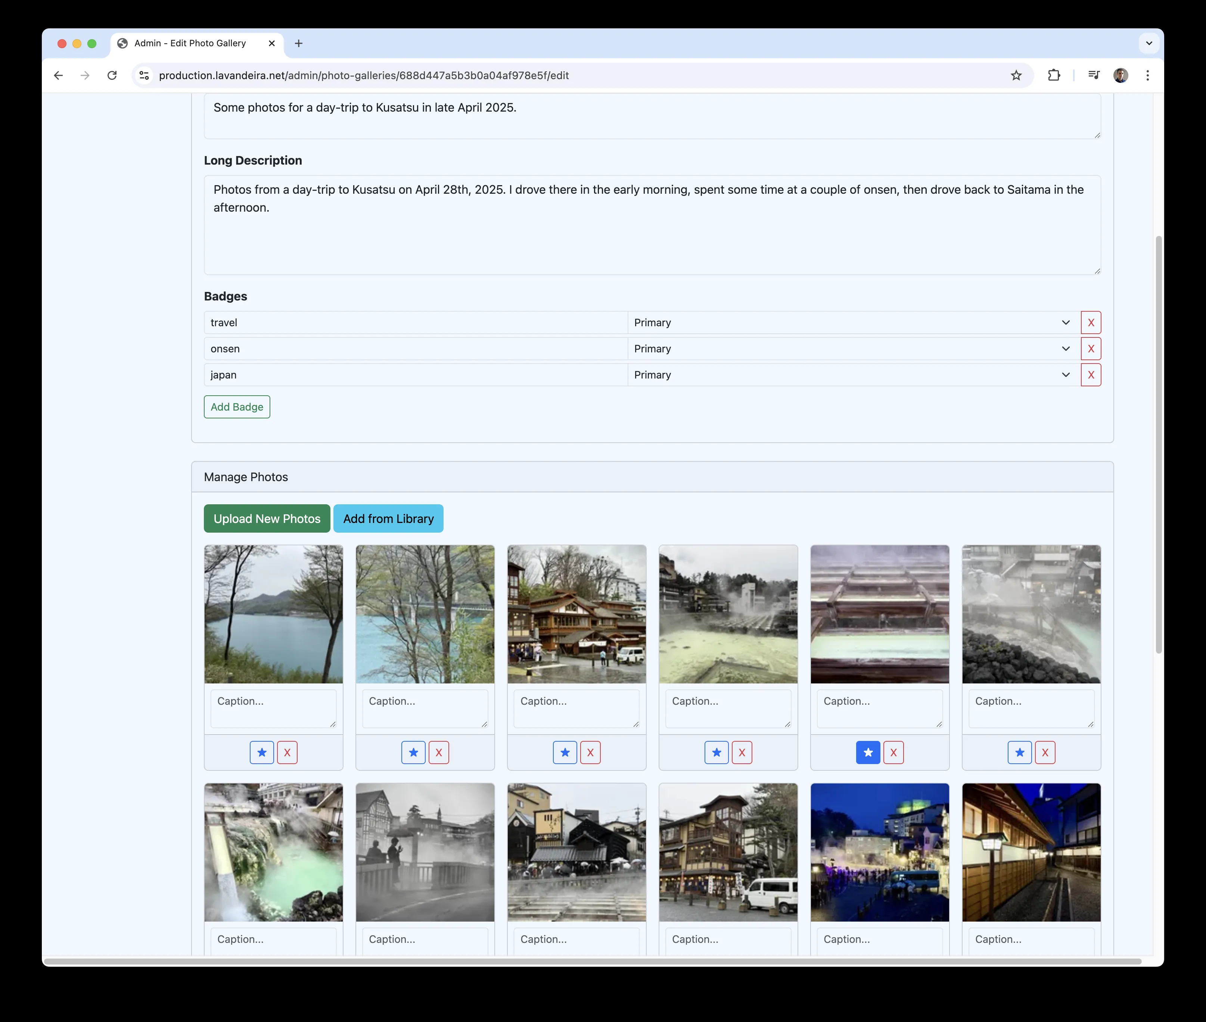The image size is (1206, 1022).
Task: Bookmark this page with star icon
Action: tap(1016, 75)
